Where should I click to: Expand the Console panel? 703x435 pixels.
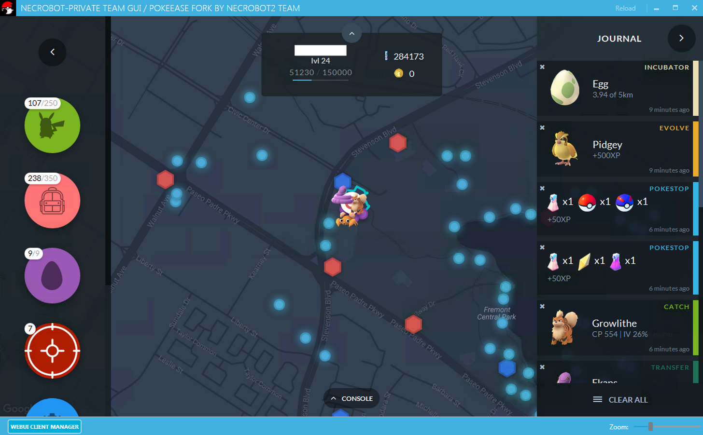coord(351,398)
